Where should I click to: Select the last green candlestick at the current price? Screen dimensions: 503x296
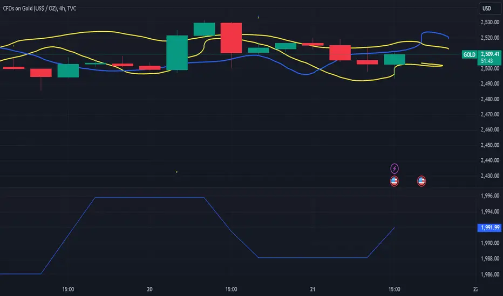pos(395,60)
